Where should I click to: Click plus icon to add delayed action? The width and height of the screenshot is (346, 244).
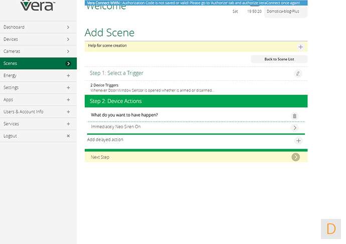298,141
